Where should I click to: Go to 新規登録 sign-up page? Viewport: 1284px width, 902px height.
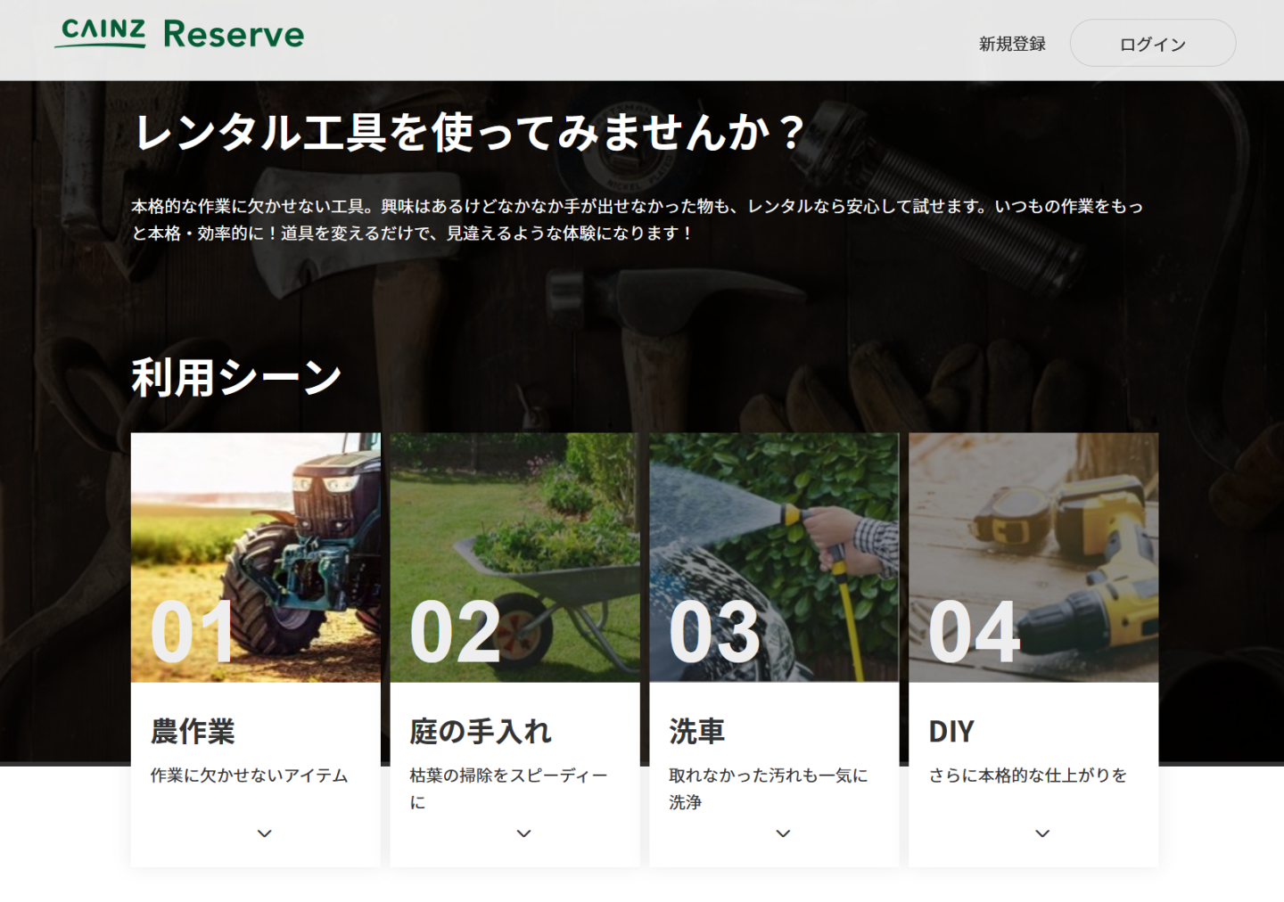click(1012, 44)
